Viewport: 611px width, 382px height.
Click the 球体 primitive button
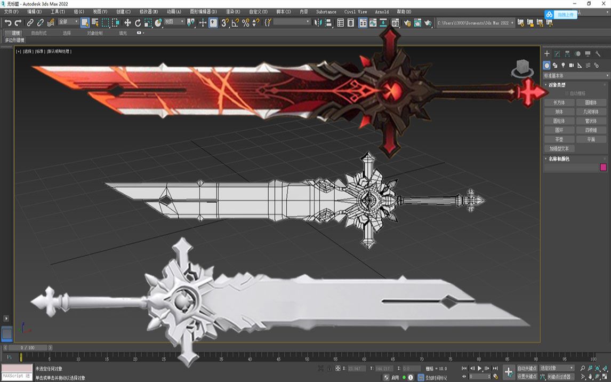point(559,112)
